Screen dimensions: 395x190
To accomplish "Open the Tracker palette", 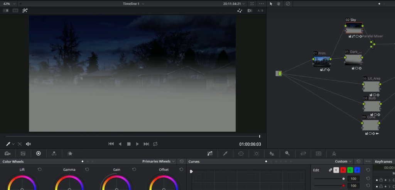I will point(257,153).
